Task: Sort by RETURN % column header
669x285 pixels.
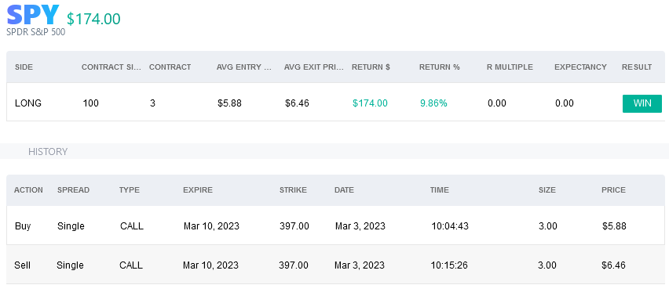Action: 440,67
